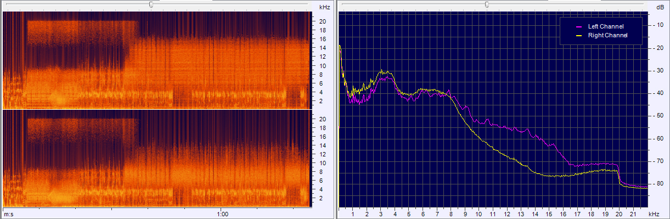The width and height of the screenshot is (670, 219).
Task: Select the Left Channel legend entry
Action: click(606, 26)
